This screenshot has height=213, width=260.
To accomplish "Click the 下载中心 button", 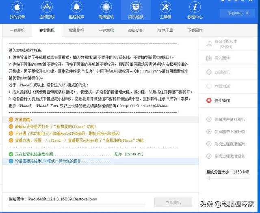I will [237, 13].
